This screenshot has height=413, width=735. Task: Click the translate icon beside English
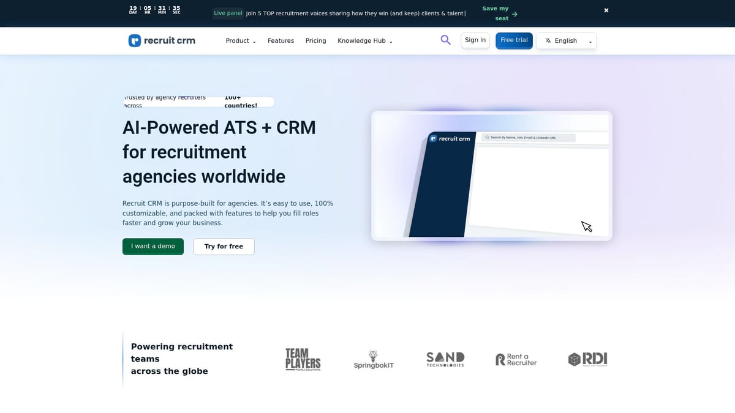[x=548, y=40]
